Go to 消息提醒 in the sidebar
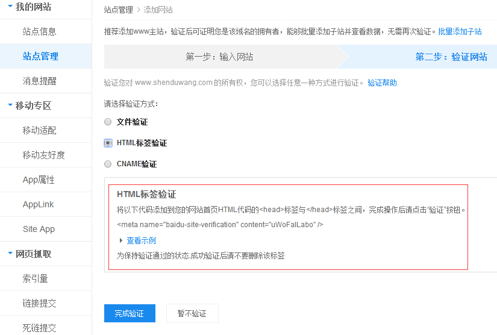 [x=40, y=81]
